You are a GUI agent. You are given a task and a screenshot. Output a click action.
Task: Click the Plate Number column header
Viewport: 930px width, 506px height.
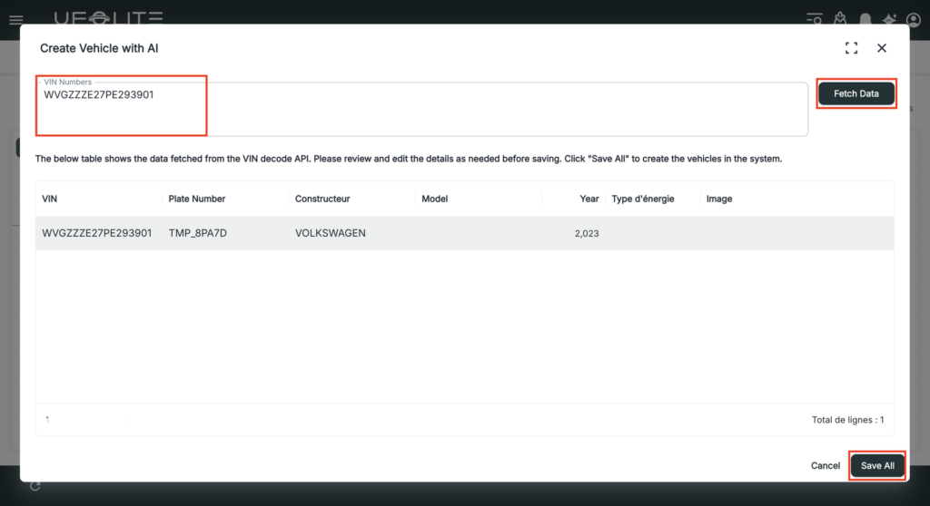point(197,199)
